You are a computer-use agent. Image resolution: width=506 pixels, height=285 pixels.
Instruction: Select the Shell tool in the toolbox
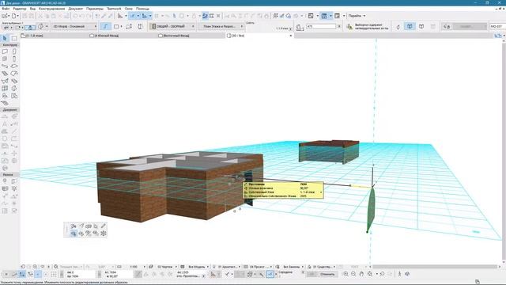(x=5, y=81)
